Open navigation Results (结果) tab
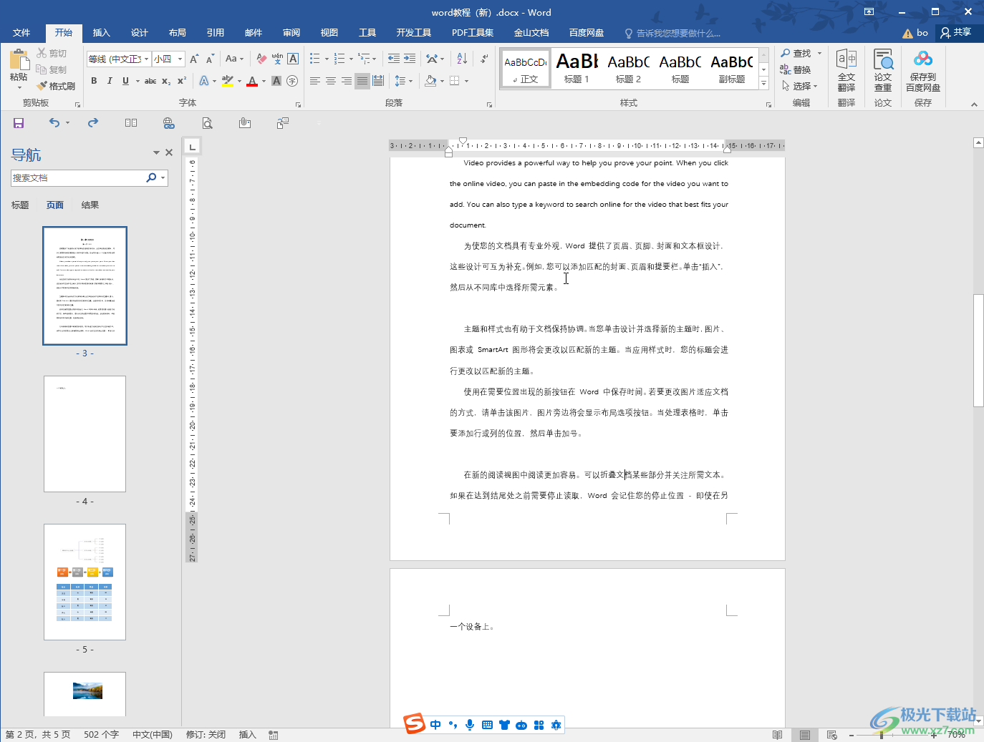The width and height of the screenshot is (984, 742). tap(90, 205)
